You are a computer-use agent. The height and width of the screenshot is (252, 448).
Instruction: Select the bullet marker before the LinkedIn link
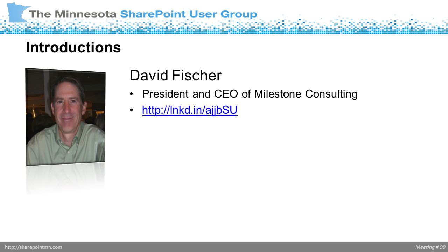132,111
